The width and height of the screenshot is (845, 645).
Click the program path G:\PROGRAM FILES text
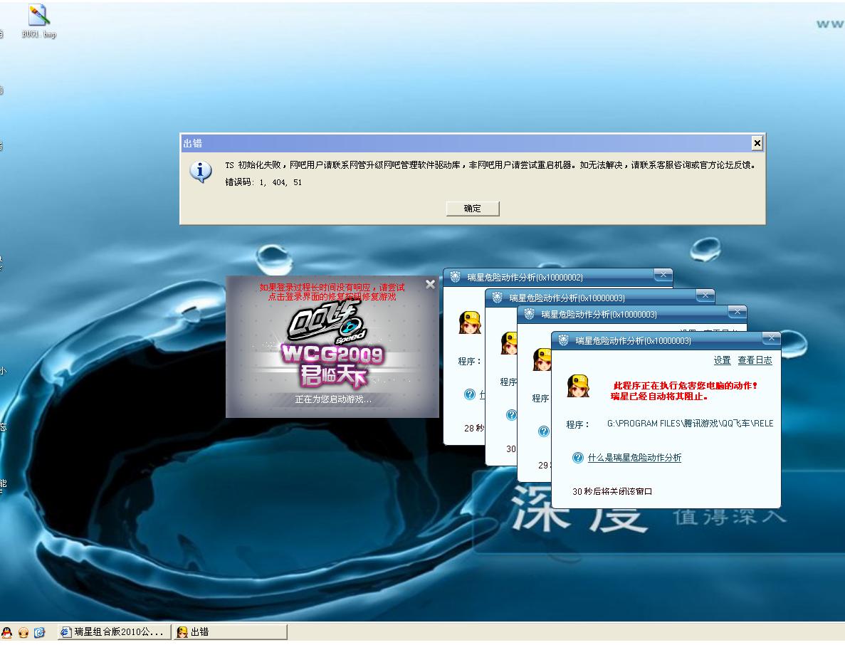click(690, 424)
